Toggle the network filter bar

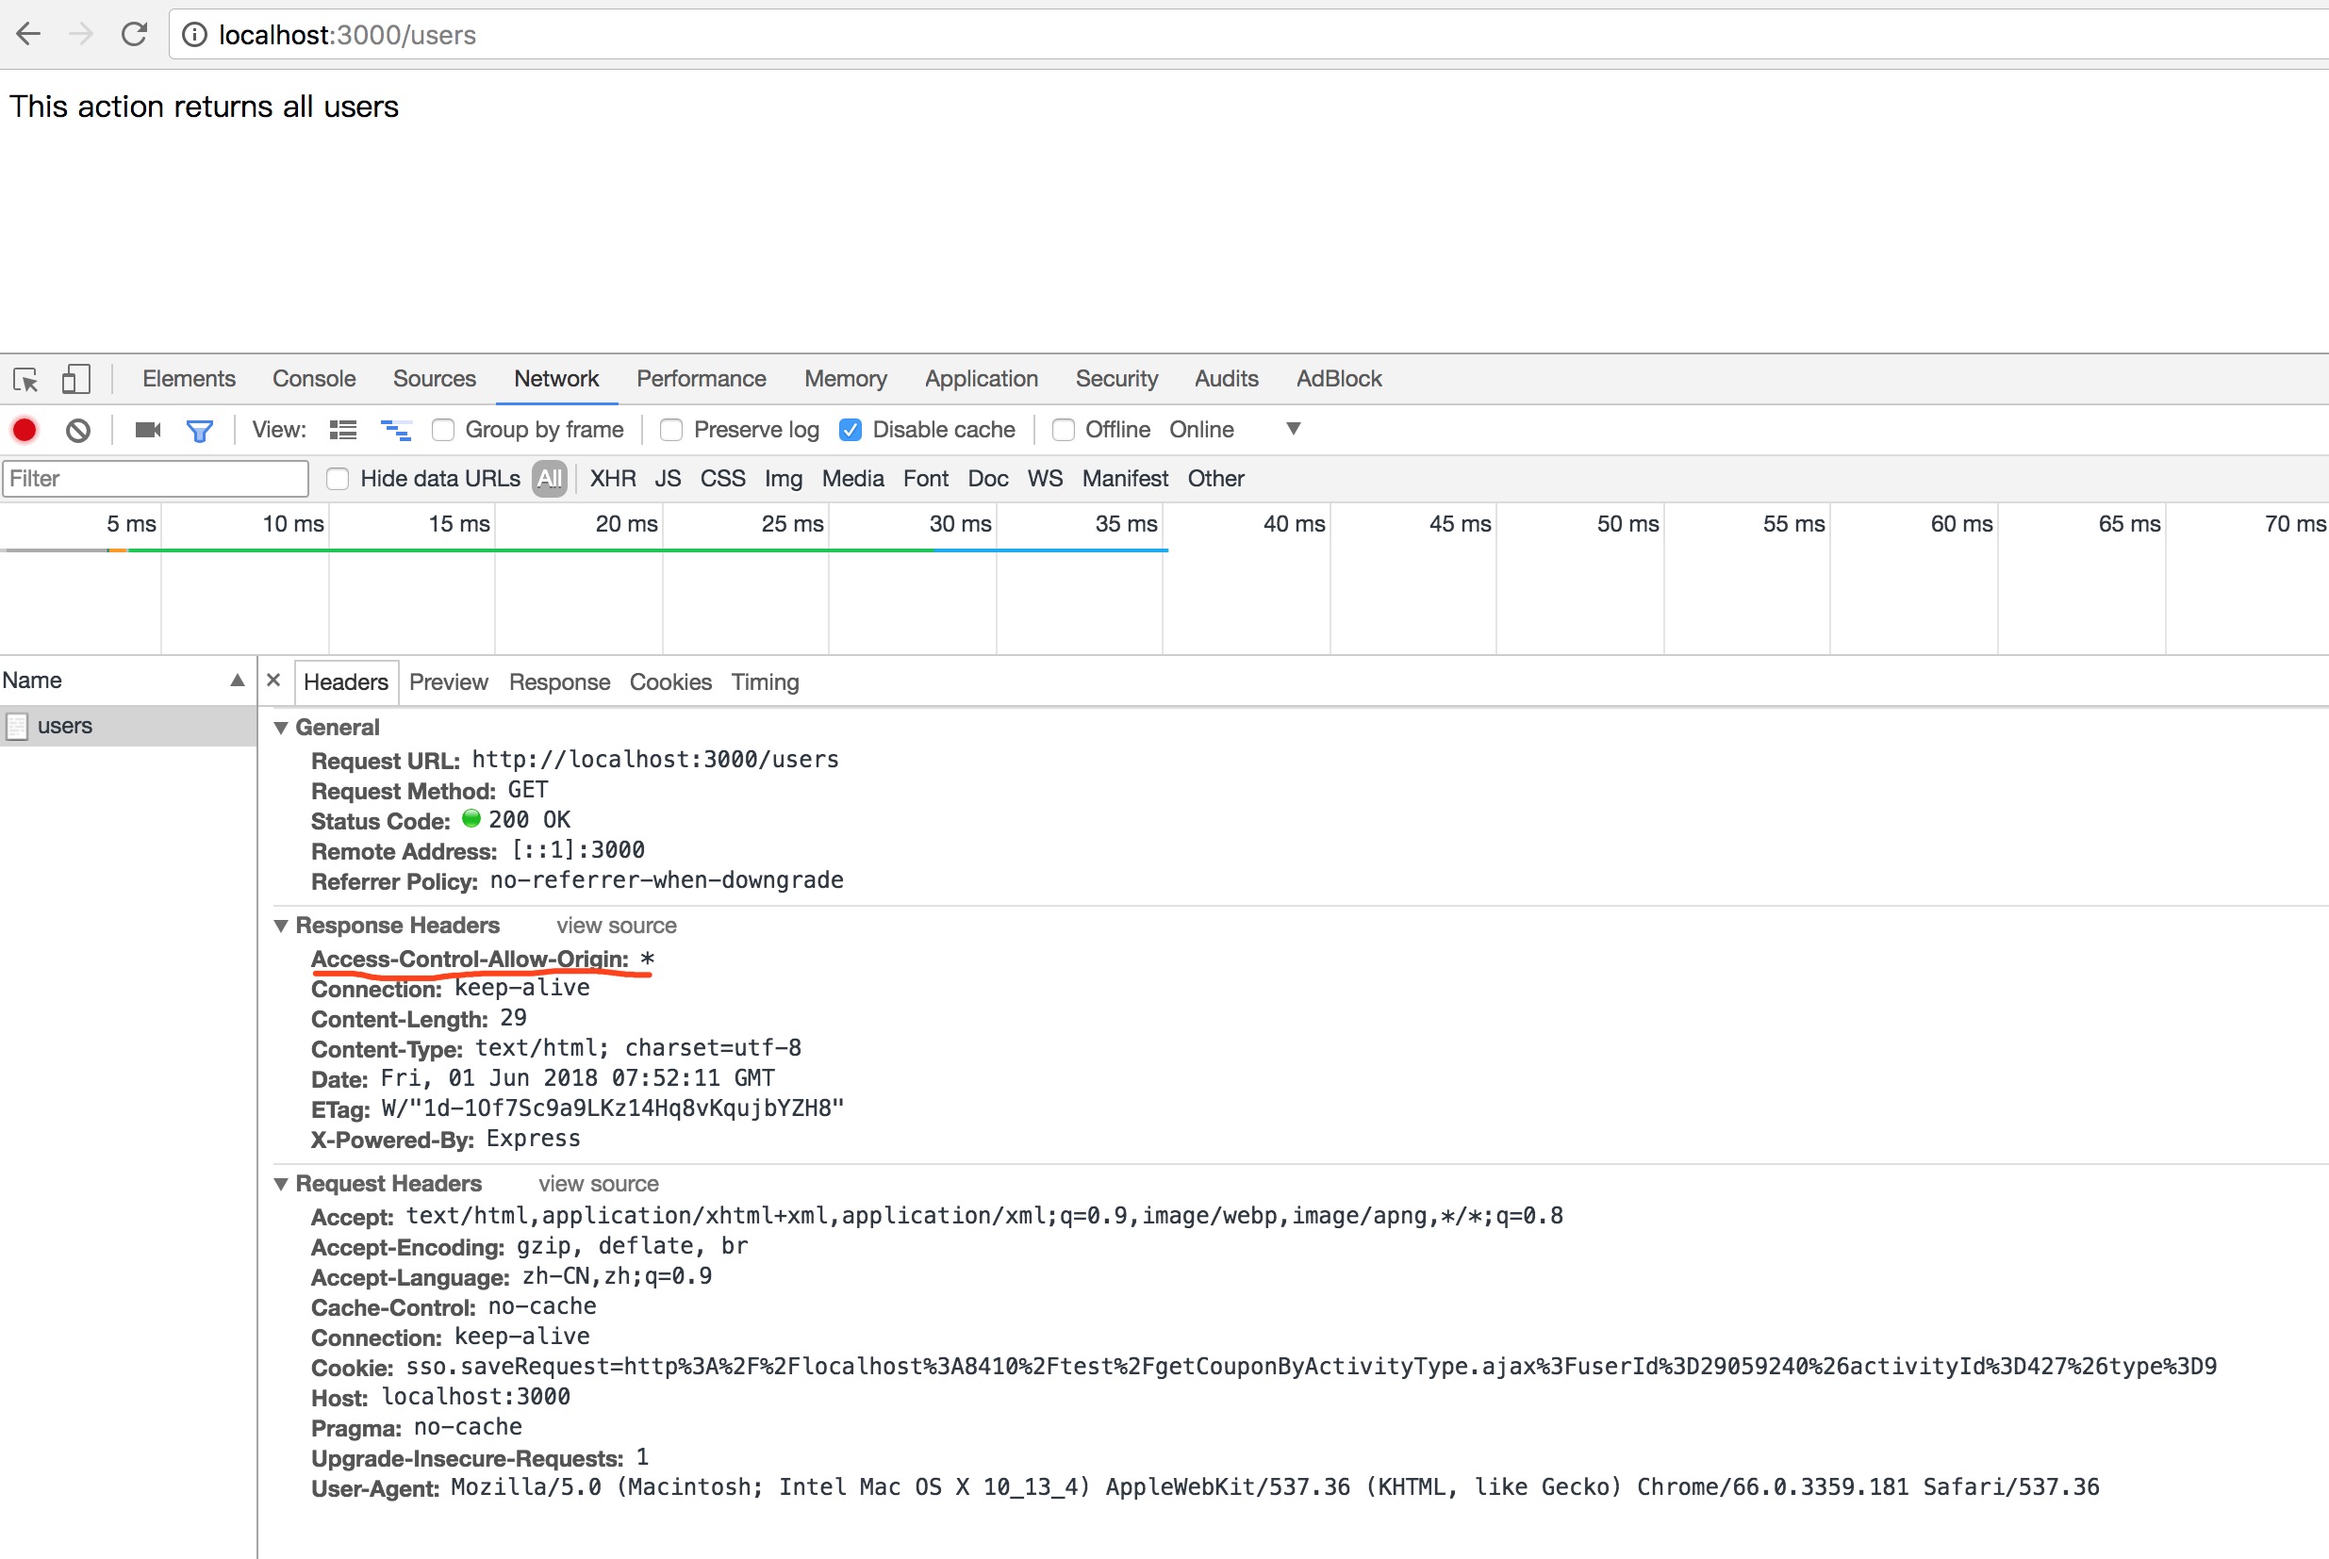tap(201, 430)
